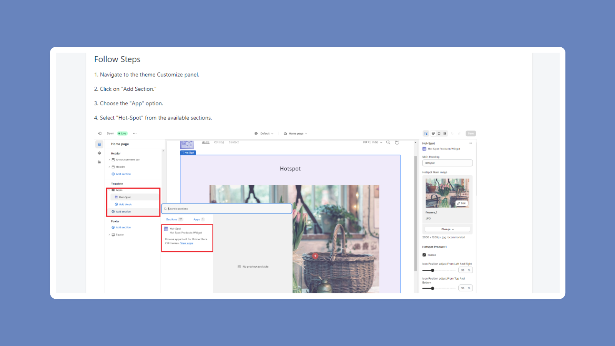This screenshot has width=615, height=346.
Task: Select the Sections tab
Action: tap(172, 219)
